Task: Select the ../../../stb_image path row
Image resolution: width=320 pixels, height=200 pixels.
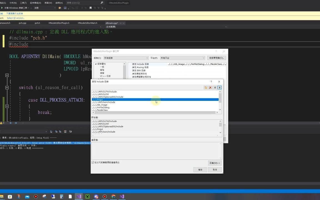Action: pos(155,105)
